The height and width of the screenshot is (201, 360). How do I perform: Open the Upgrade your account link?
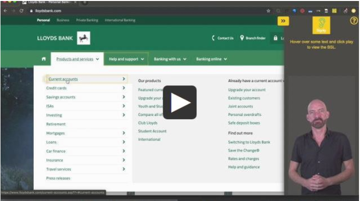[x=247, y=89]
